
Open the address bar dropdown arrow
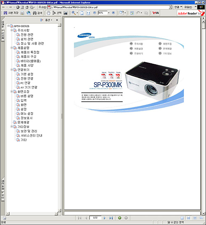(x=170, y=7)
